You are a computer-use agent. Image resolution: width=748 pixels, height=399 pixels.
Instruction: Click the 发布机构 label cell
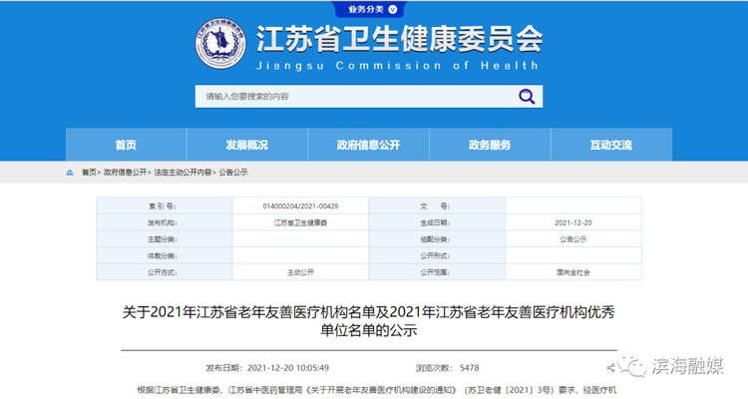[x=165, y=222]
